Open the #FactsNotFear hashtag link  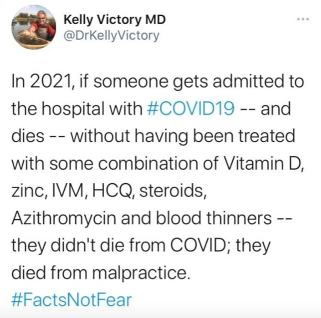click(x=71, y=300)
